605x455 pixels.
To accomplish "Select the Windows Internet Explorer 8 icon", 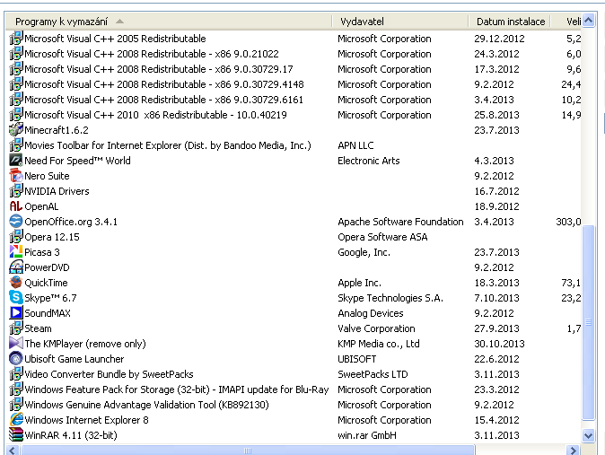I will pyautogui.click(x=16, y=420).
